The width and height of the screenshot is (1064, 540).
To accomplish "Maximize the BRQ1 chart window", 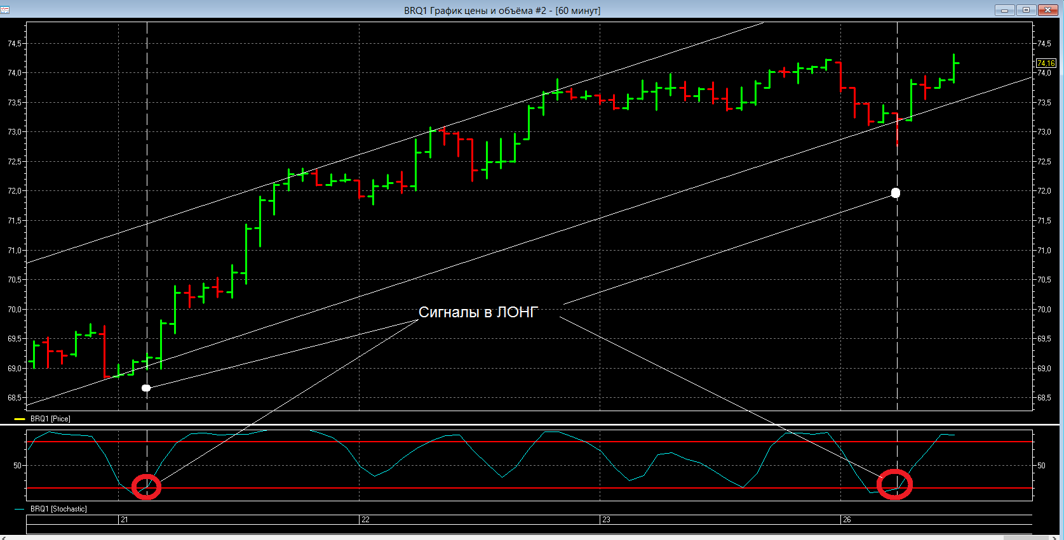I will pos(1025,10).
